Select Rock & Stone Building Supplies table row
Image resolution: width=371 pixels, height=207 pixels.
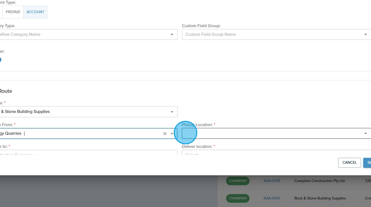click(x=320, y=198)
